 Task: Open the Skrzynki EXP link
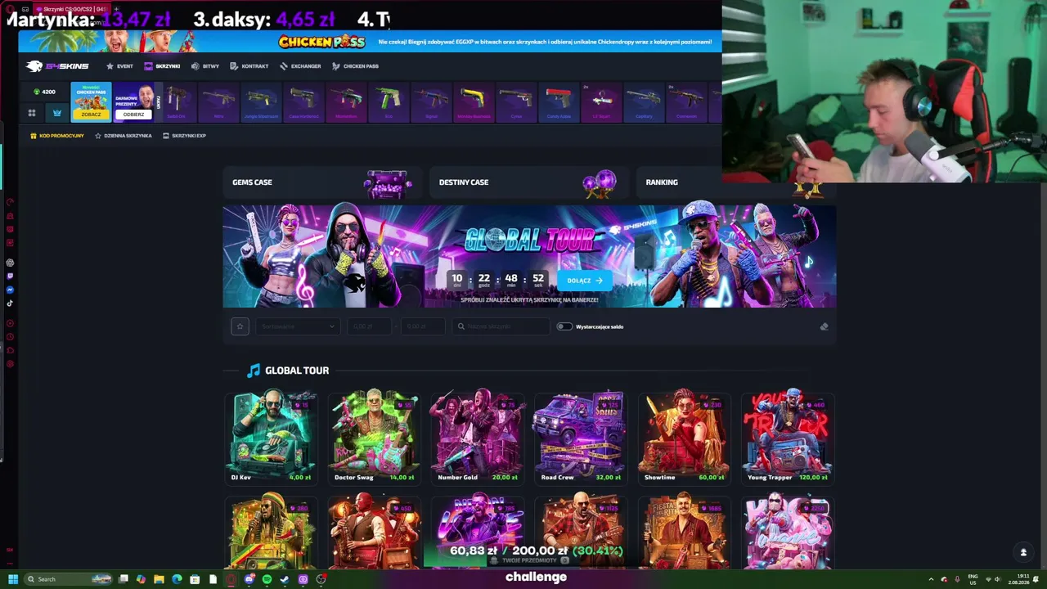184,136
